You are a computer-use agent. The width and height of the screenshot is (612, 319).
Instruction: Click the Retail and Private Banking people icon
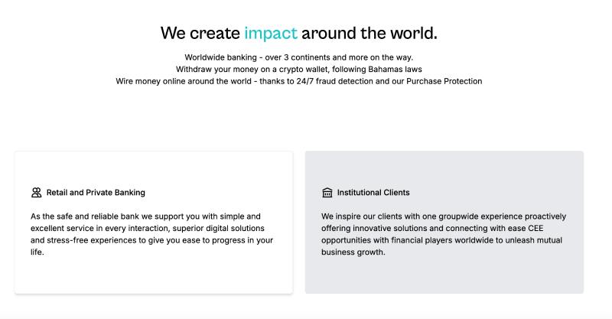tap(36, 193)
